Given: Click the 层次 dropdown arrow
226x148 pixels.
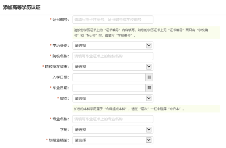Looking at the screenshot, I should pos(149,98).
